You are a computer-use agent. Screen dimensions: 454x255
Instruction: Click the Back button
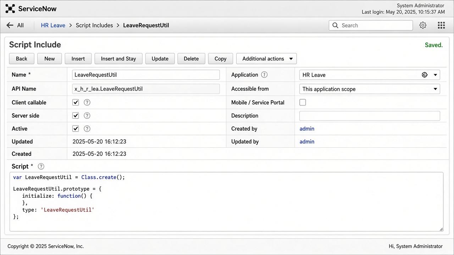[x=22, y=59]
